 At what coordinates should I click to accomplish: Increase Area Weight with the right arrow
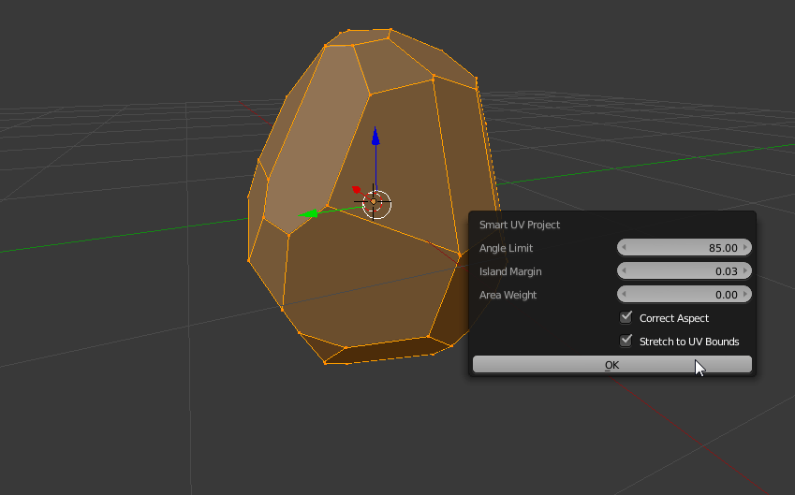pos(744,295)
